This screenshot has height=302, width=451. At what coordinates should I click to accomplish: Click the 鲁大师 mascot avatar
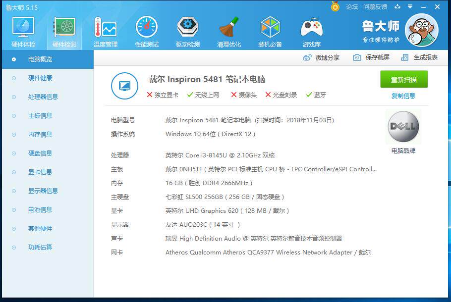tap(421, 30)
